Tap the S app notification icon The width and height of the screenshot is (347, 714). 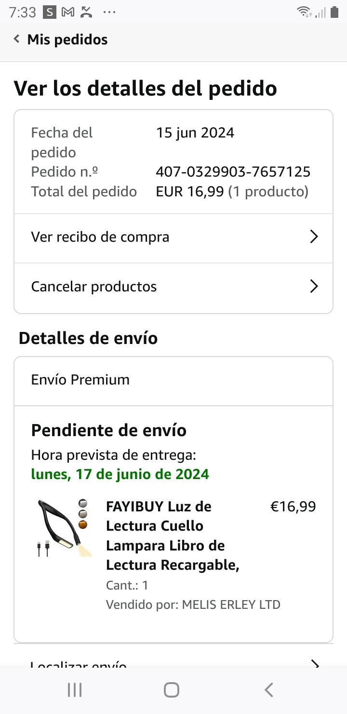(50, 12)
